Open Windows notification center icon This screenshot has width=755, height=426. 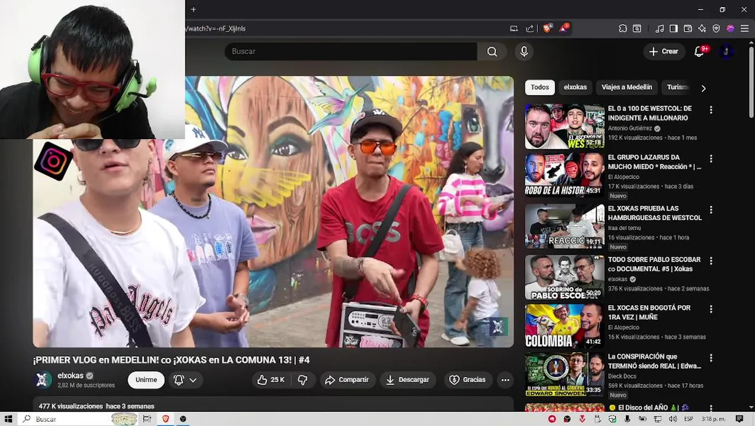(x=739, y=419)
